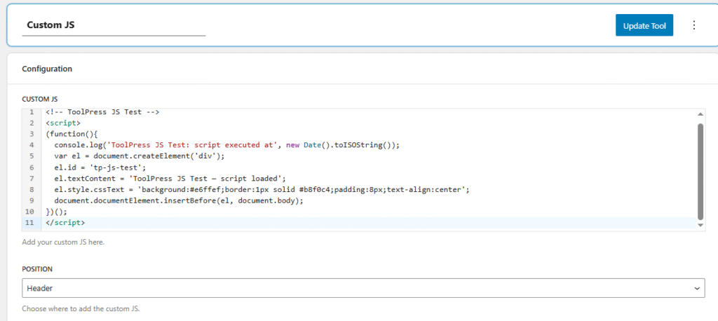Click the Update Tool button

coord(644,25)
